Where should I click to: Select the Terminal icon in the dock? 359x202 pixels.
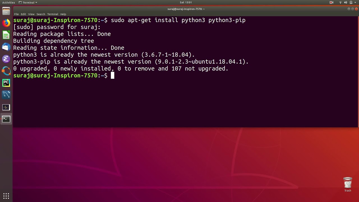[x=6, y=119]
